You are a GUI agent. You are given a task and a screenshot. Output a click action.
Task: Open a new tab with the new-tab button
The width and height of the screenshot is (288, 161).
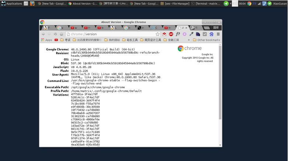click(207, 28)
